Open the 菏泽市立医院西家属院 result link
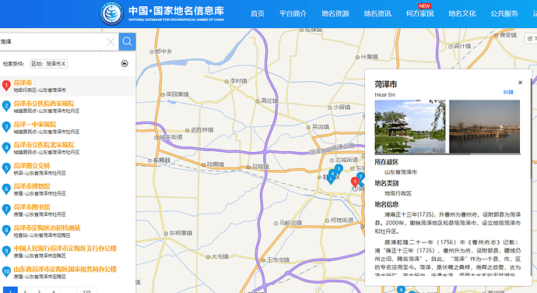This screenshot has height=293, width=537. 44,104
